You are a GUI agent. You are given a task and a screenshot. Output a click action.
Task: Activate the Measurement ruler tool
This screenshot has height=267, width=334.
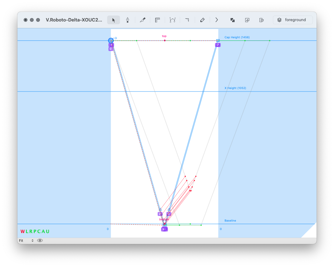(x=158, y=20)
